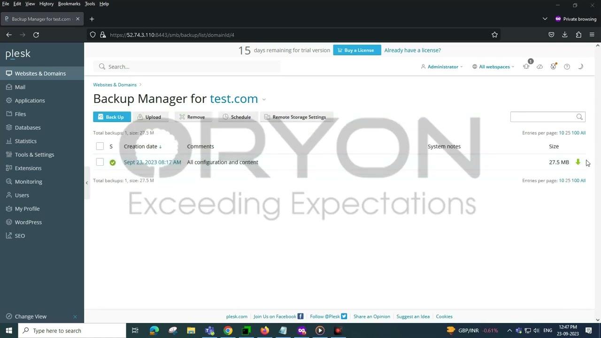Open Monitoring in sidebar
Viewport: 601px width, 338px height.
[28, 182]
